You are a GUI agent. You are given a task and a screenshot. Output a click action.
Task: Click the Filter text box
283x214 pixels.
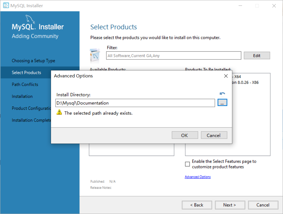pyautogui.click(x=173, y=55)
